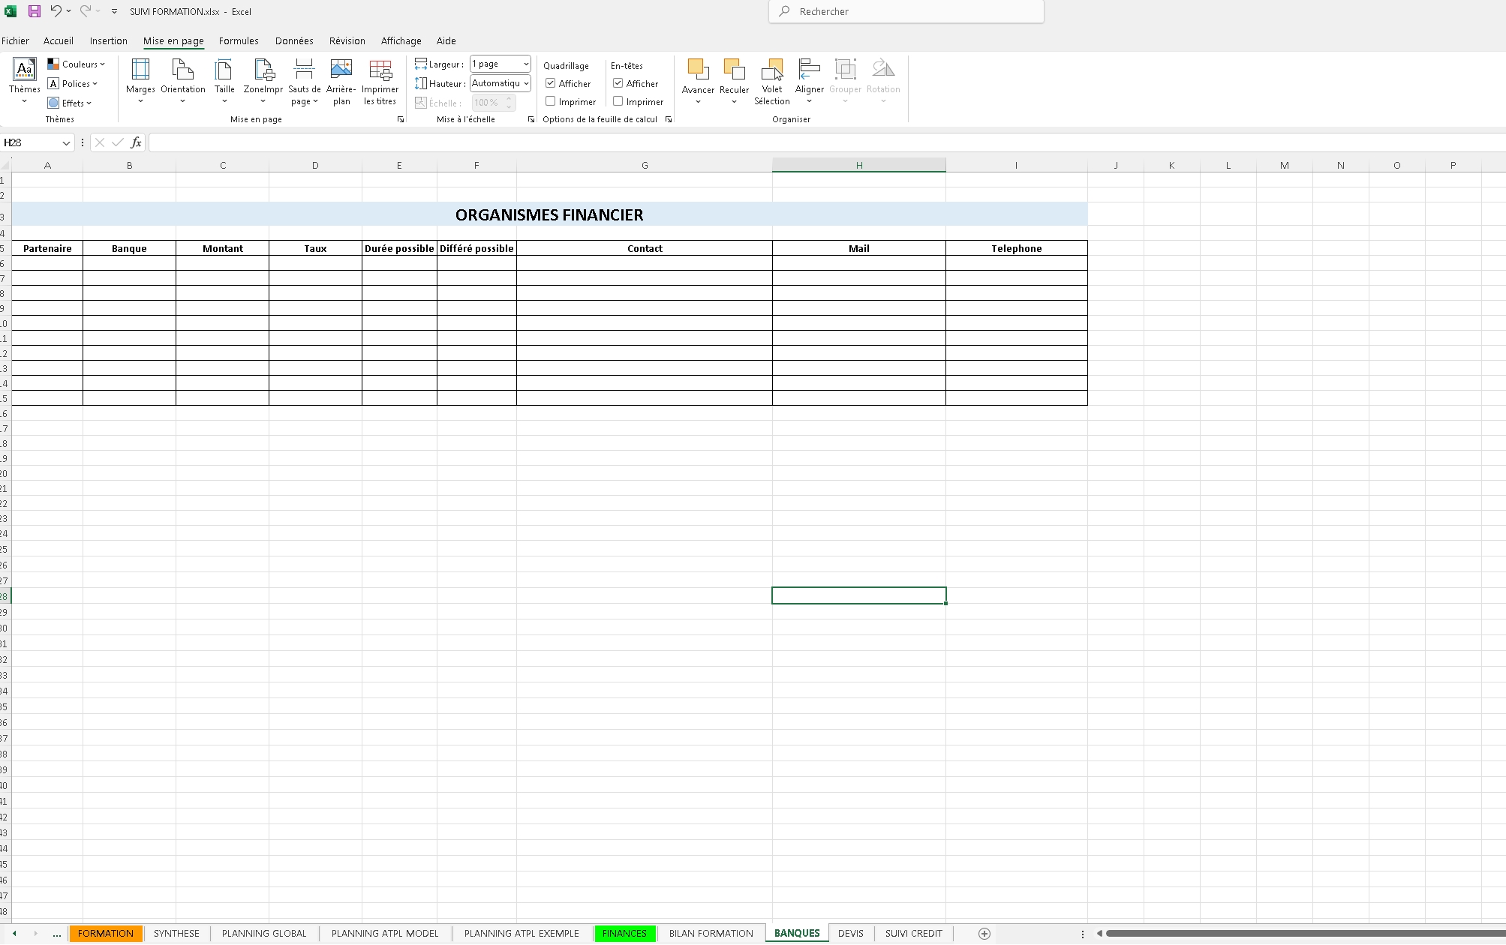Click the Reculer send backward icon
The width and height of the screenshot is (1506, 945).
(x=734, y=70)
